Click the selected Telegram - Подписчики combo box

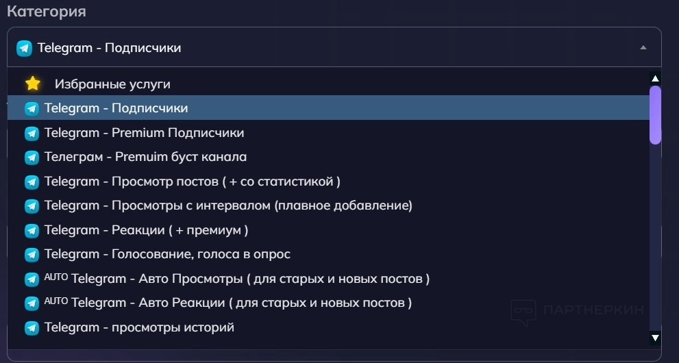click(329, 48)
